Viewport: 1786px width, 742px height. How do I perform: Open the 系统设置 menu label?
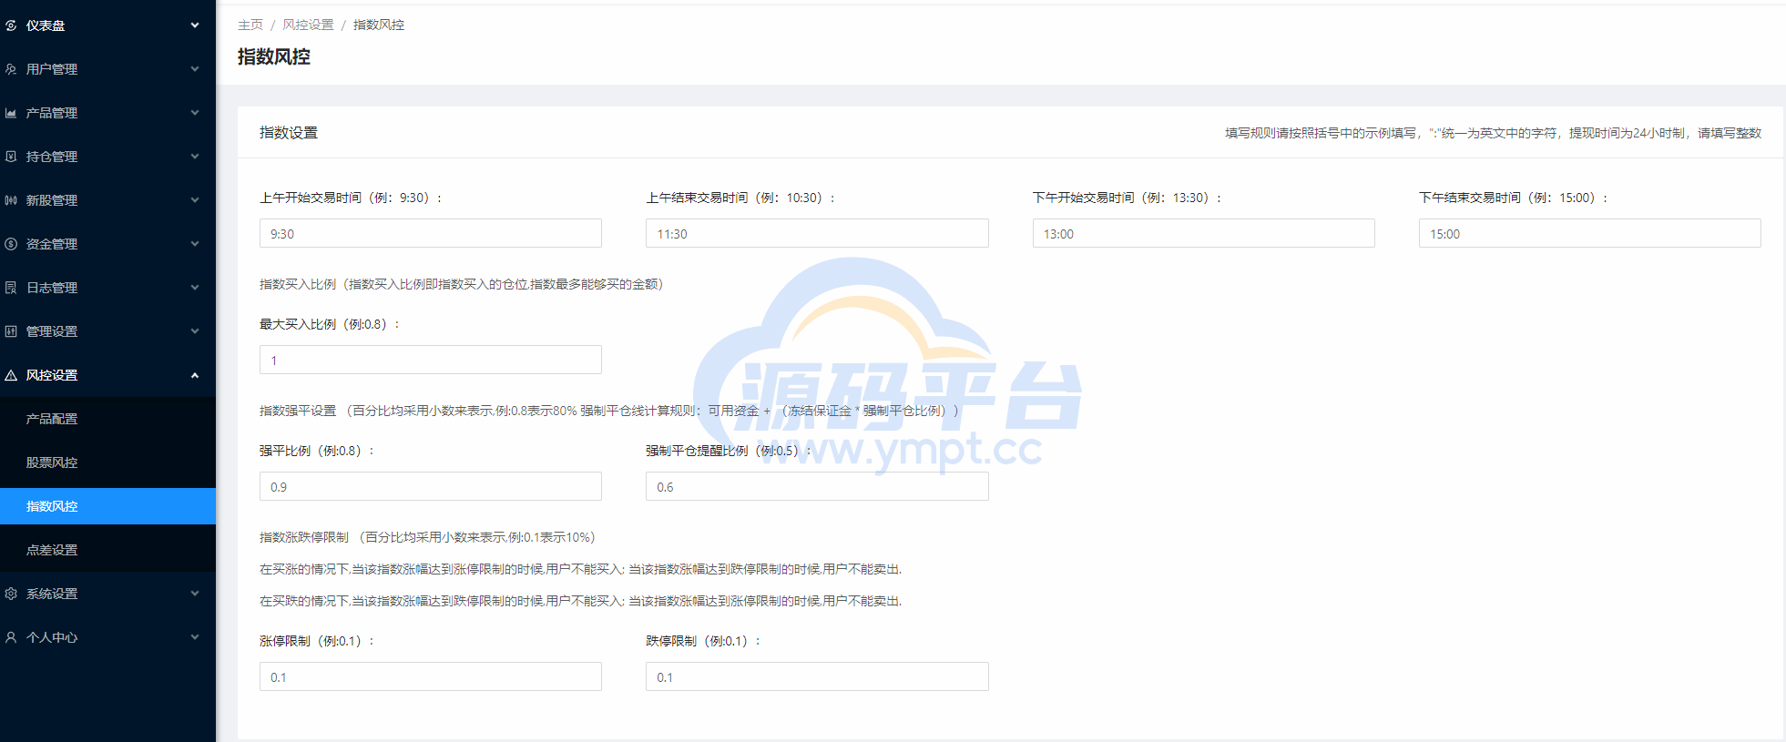(x=52, y=594)
